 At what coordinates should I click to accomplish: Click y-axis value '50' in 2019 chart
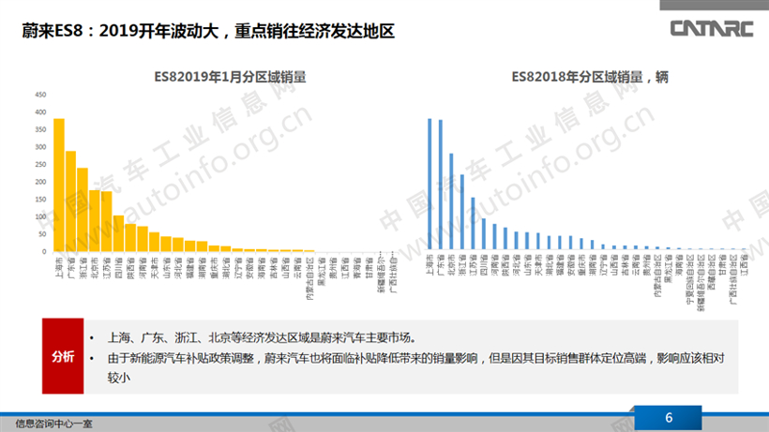pos(42,234)
